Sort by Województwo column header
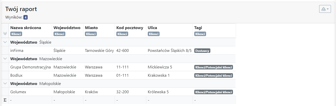 point(67,28)
